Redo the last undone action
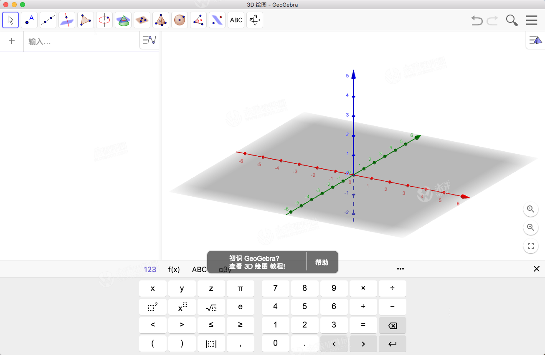The width and height of the screenshot is (545, 355). click(492, 20)
